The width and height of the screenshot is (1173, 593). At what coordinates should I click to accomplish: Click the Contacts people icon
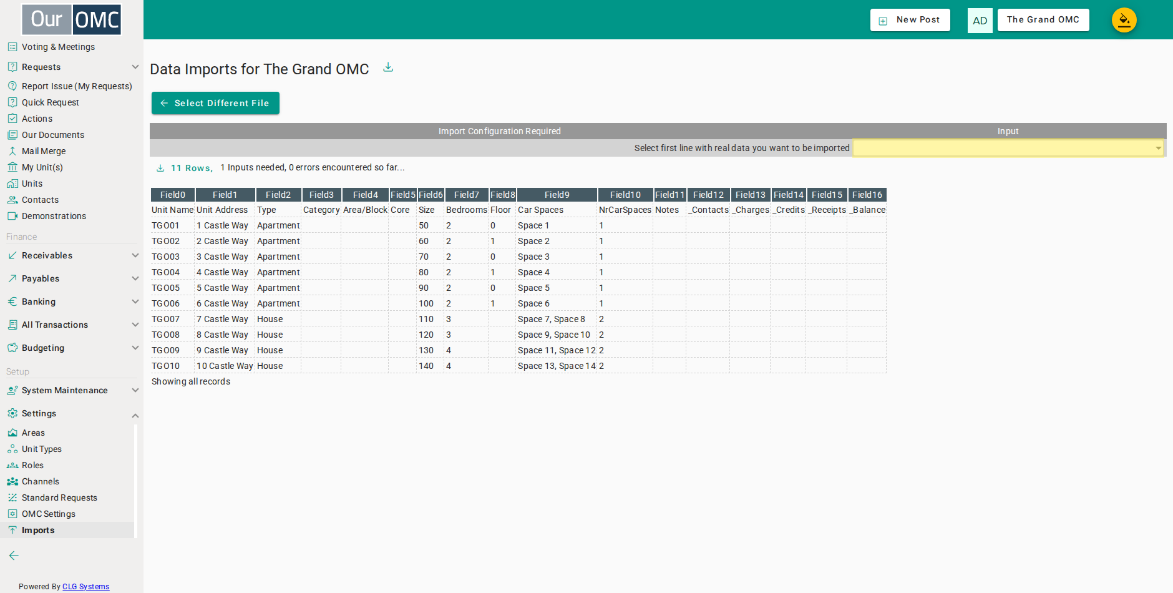pos(12,200)
